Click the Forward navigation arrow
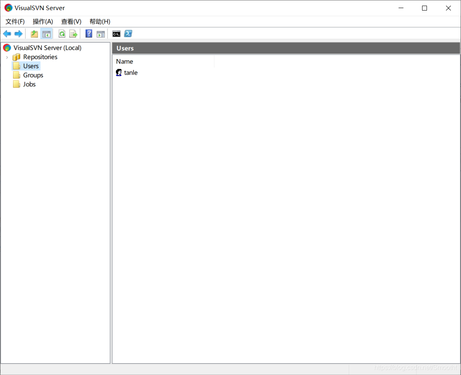 (19, 34)
